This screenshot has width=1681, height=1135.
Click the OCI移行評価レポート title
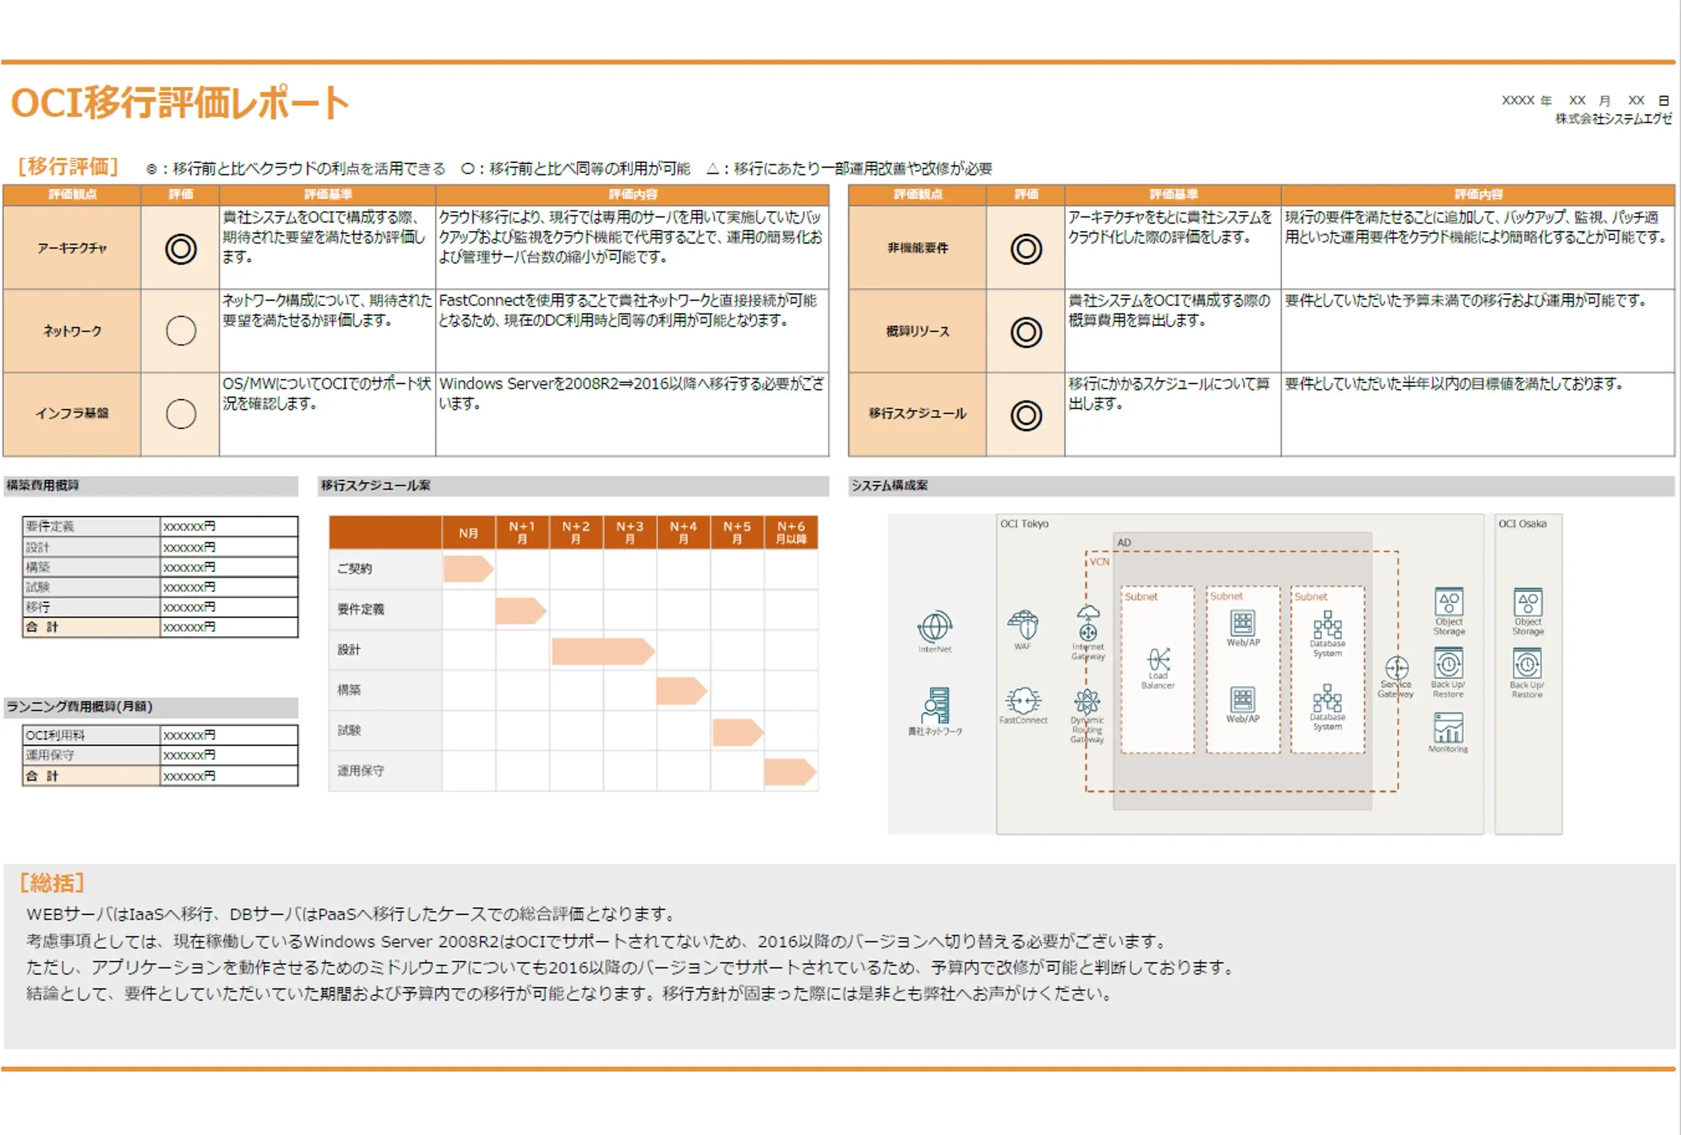coord(180,102)
